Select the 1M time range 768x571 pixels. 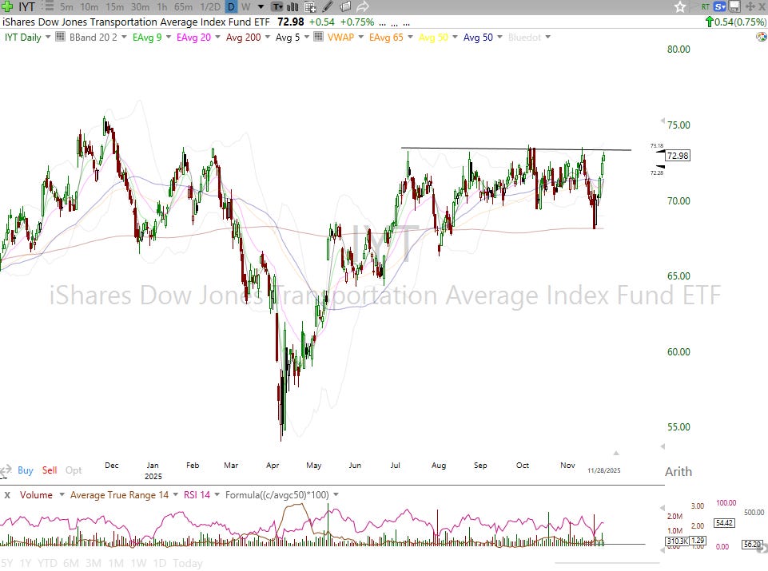tap(116, 563)
